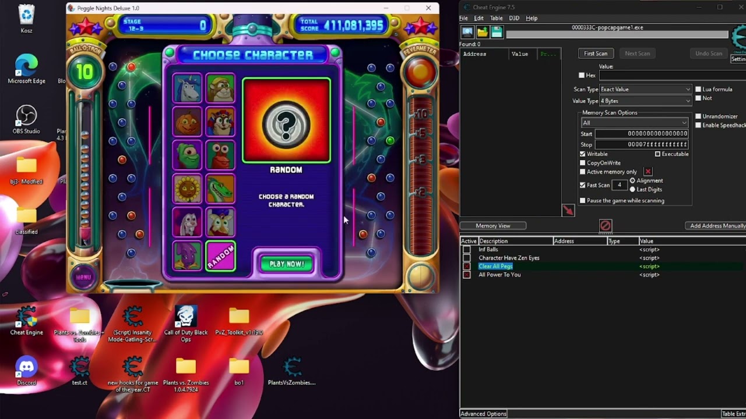
Task: Click the Undo Scan button
Action: tap(709, 54)
